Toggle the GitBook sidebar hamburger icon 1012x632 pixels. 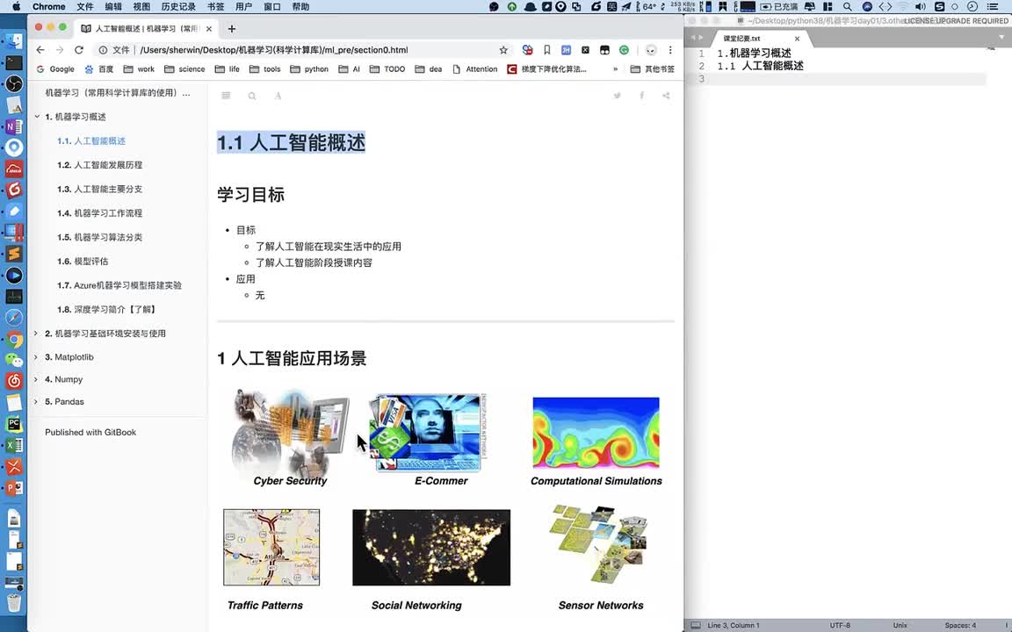point(226,96)
